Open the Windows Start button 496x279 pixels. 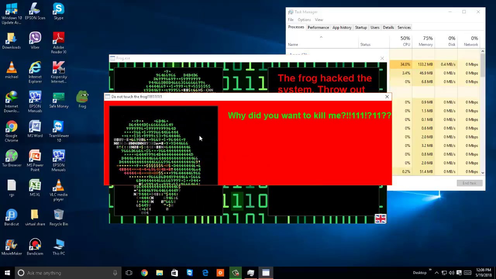7,273
